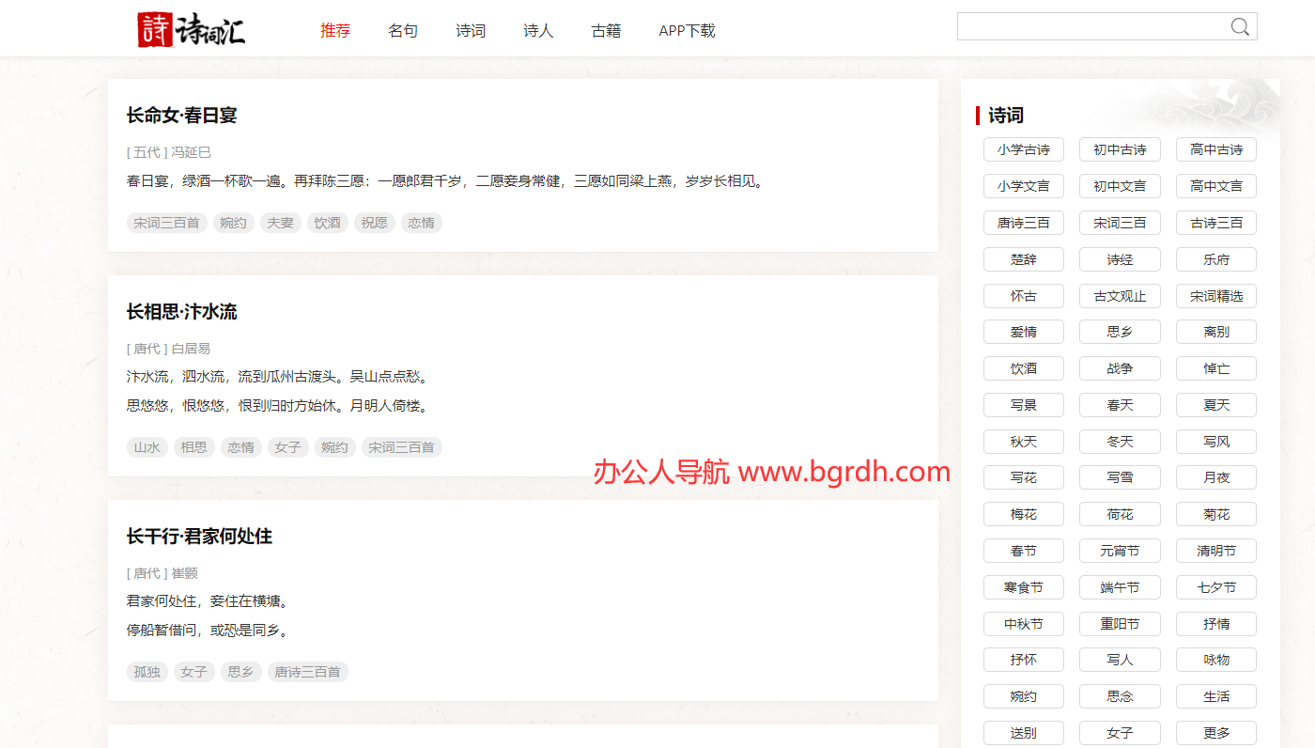Image resolution: width=1315 pixels, height=748 pixels.
Task: Click the 山水 tag
Action: pos(147,447)
